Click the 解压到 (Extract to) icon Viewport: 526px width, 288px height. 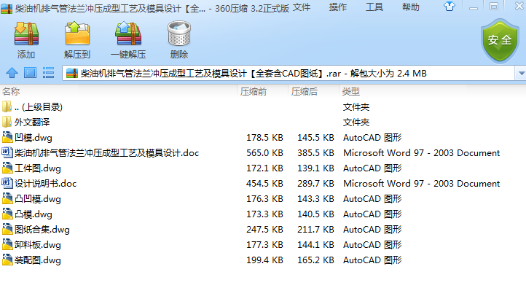click(77, 34)
